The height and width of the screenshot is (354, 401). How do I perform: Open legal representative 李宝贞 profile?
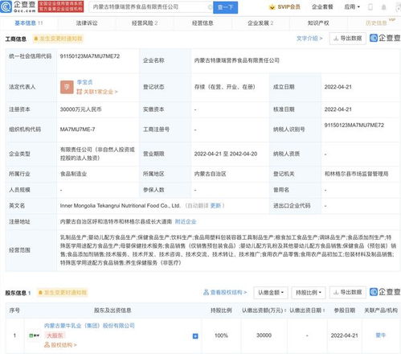(x=84, y=82)
